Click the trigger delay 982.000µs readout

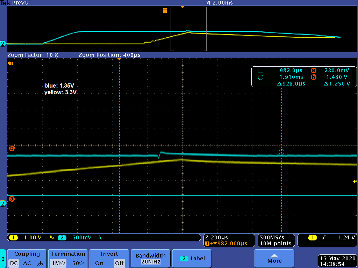(226, 244)
